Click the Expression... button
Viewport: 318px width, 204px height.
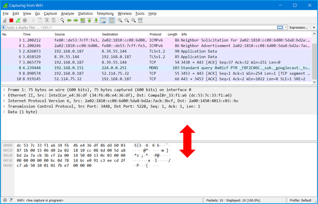pyautogui.click(x=298, y=27)
